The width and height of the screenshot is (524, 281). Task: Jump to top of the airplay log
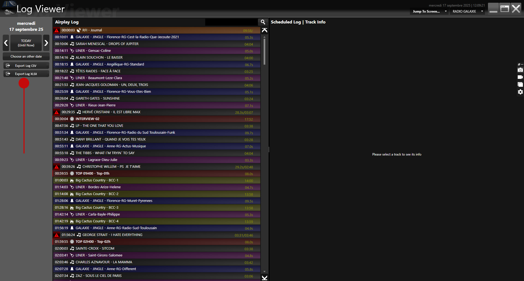coord(264,30)
